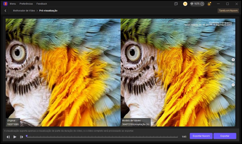Open the Feedback menu
Image resolution: width=242 pixels, height=144 pixels.
(42, 4)
